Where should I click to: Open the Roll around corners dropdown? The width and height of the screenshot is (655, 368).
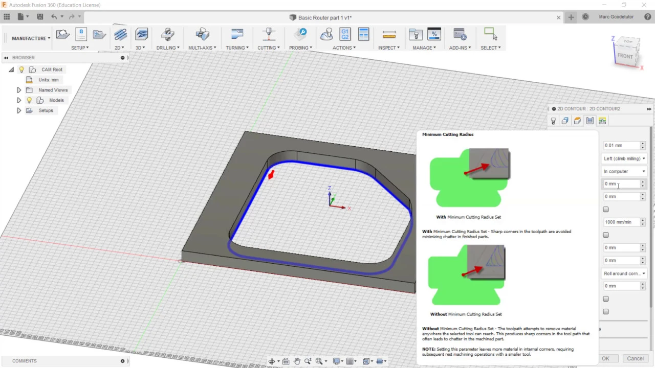pyautogui.click(x=624, y=273)
